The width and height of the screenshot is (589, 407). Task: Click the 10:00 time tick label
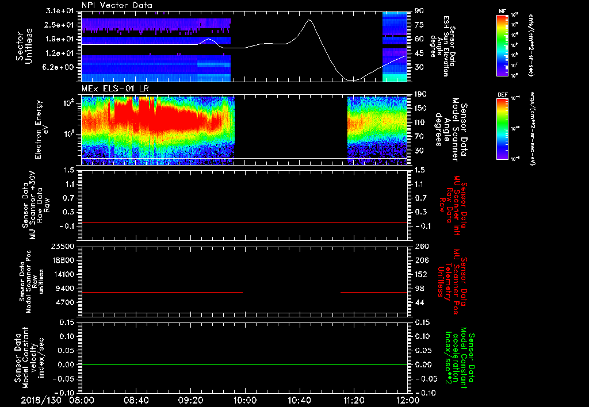(x=245, y=400)
